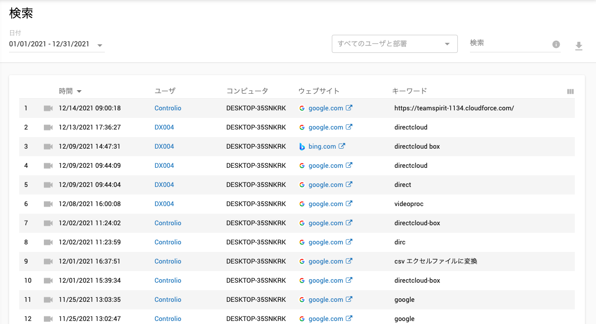The image size is (596, 324).
Task: Open external link icon for 12/13/2021 17:36:27 row
Action: point(349,127)
